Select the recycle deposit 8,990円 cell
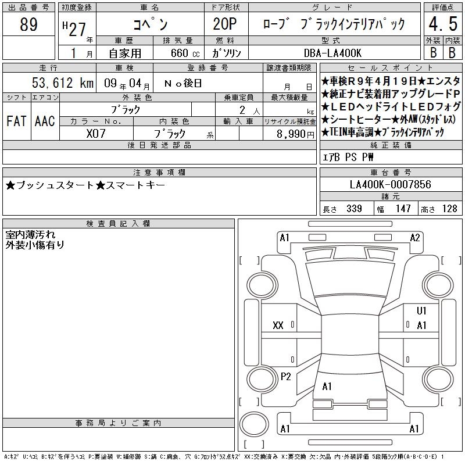 pos(289,134)
